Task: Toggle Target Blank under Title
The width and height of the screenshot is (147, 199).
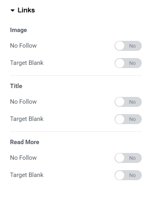Action: point(128,119)
